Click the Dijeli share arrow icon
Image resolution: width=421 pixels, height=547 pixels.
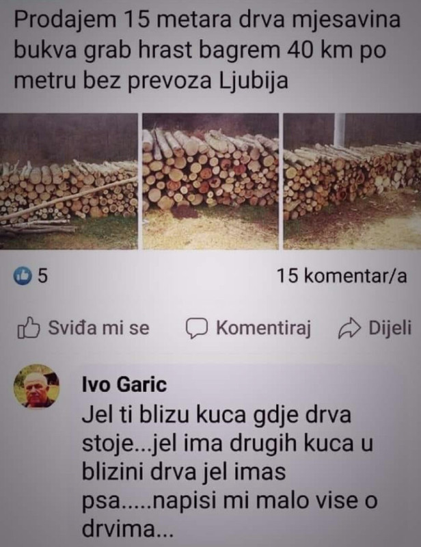pyautogui.click(x=349, y=328)
